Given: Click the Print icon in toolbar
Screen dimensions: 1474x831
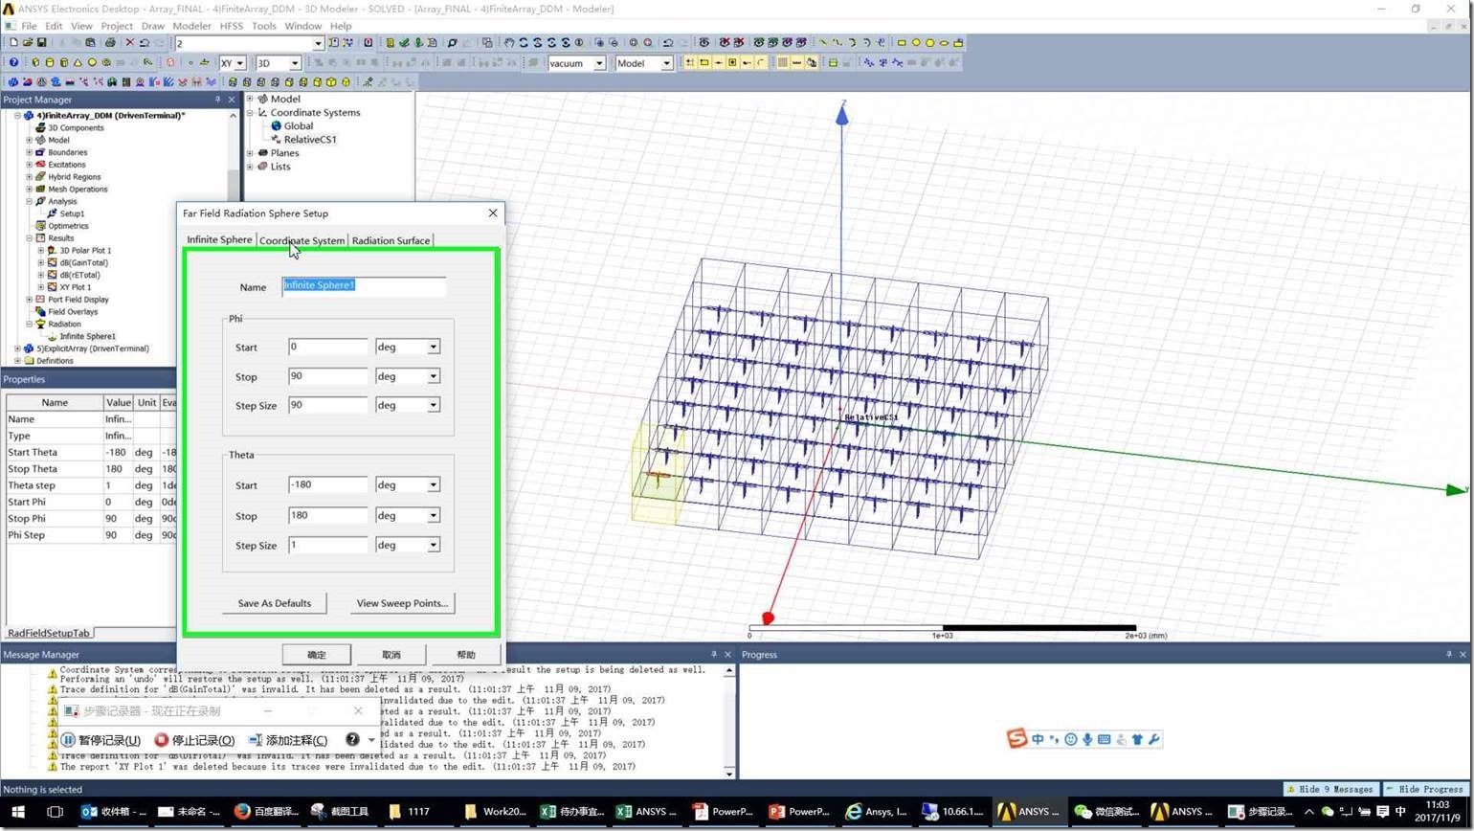Looking at the screenshot, I should point(110,43).
